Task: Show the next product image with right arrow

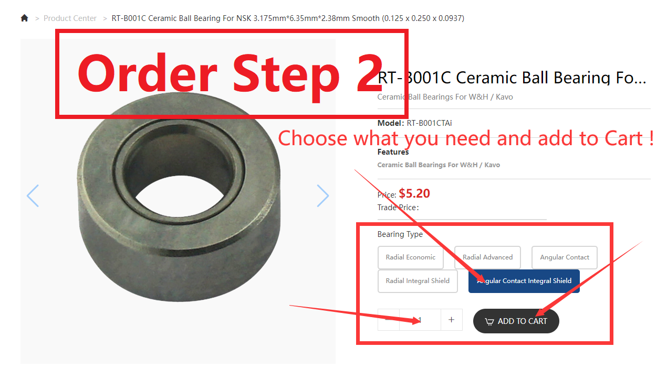Action: point(323,196)
